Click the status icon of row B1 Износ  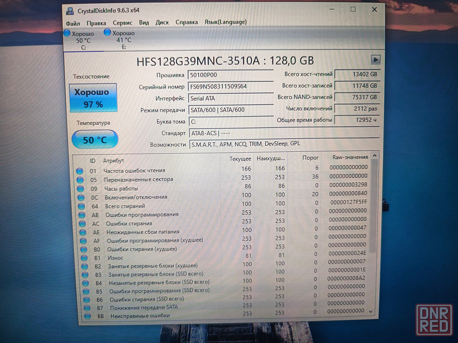[84, 258]
